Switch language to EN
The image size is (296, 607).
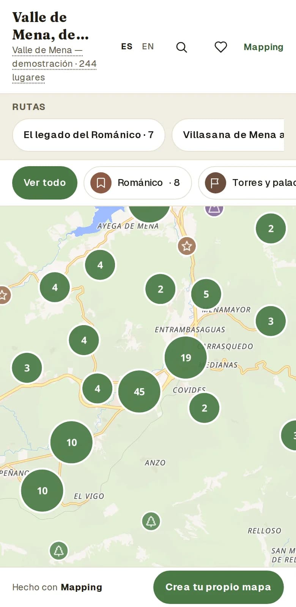pos(148,47)
